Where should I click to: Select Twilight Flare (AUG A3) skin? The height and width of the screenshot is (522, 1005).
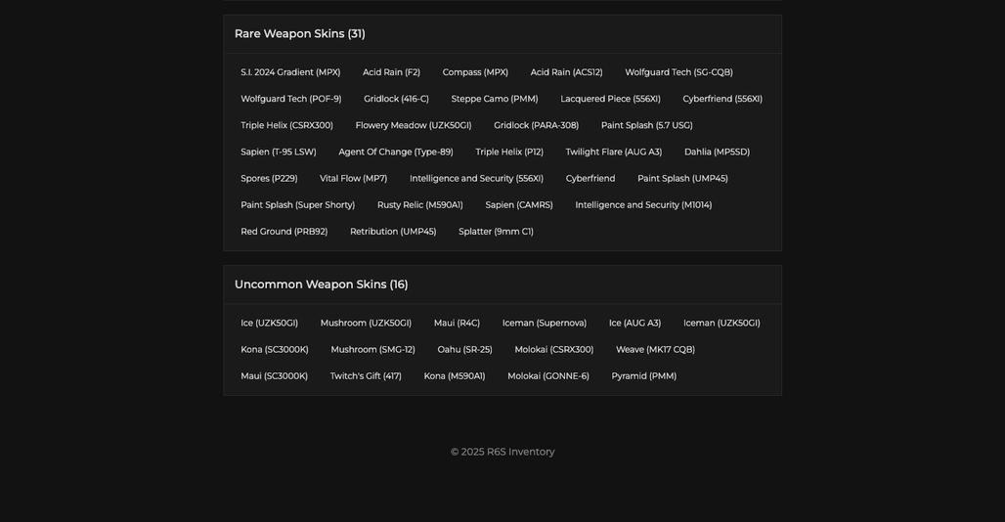[613, 152]
